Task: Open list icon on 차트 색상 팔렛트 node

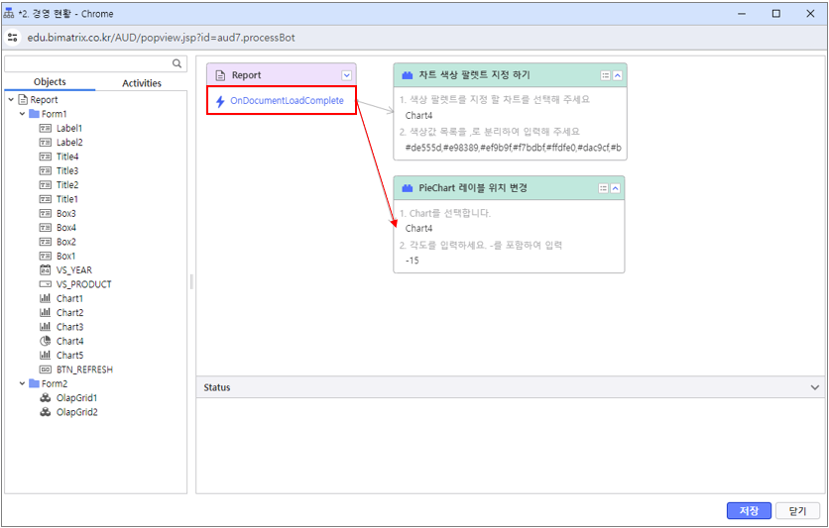Action: [x=605, y=75]
